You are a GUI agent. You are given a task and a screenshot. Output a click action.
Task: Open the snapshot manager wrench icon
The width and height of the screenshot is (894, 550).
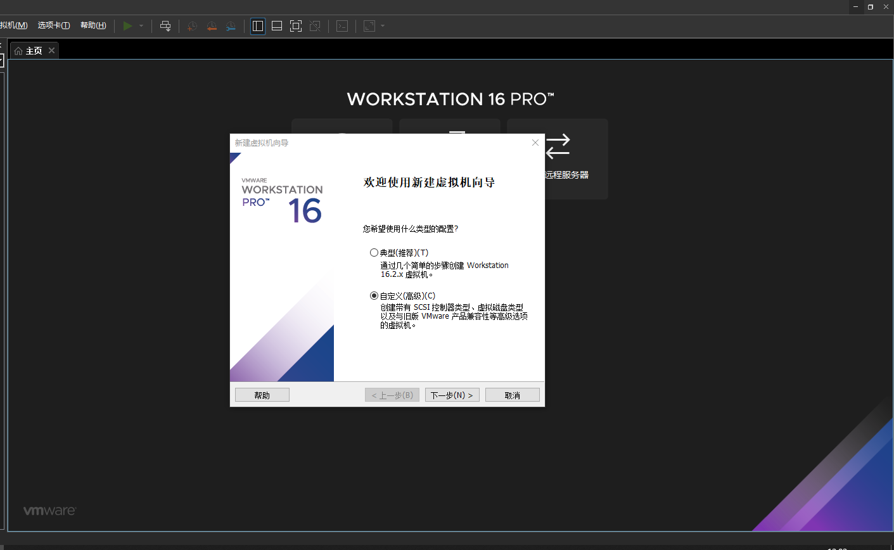tap(231, 26)
